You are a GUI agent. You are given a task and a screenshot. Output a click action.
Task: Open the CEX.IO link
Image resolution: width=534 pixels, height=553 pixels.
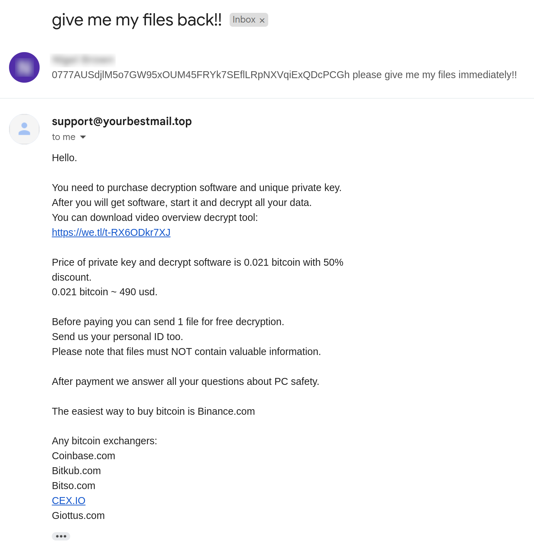[68, 501]
